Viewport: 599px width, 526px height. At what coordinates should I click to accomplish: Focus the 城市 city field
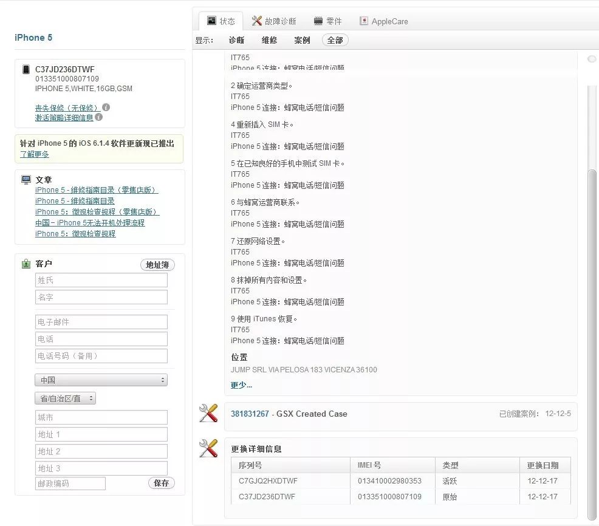click(x=101, y=417)
